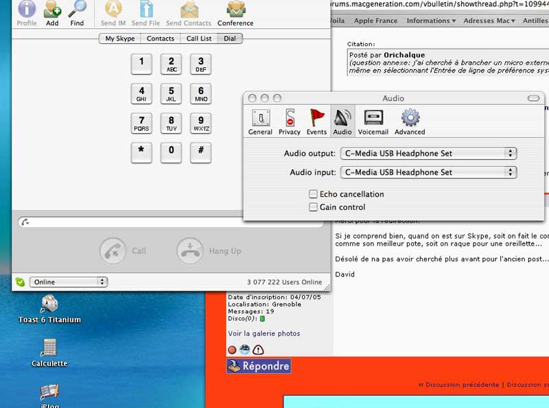Screen dimensions: 549x408
Task: Click the green Skype status icon
Action: [x=21, y=282]
